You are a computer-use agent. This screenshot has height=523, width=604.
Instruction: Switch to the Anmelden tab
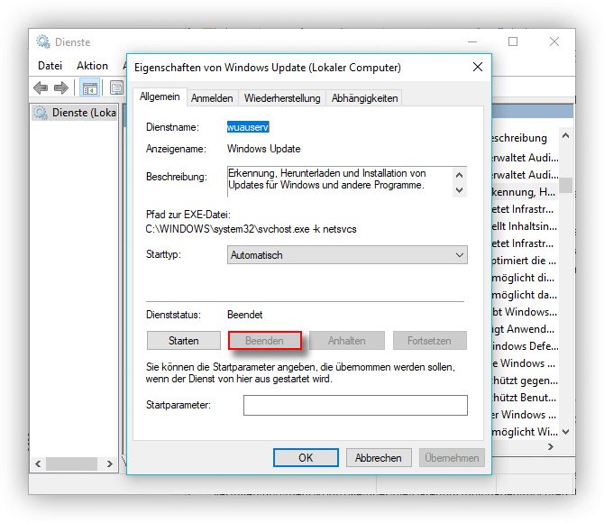pos(212,98)
